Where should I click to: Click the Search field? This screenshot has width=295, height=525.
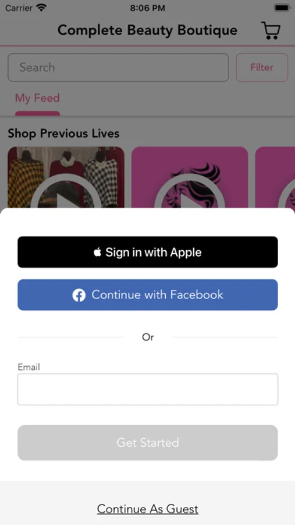[x=118, y=67]
